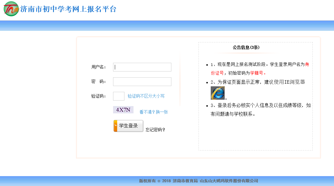Select the 验证码 captcha input field
The width and height of the screenshot is (334, 186).
click(x=118, y=96)
